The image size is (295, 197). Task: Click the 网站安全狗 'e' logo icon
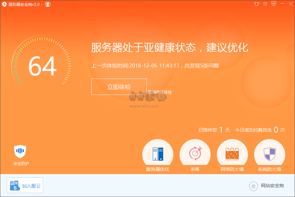click(254, 186)
